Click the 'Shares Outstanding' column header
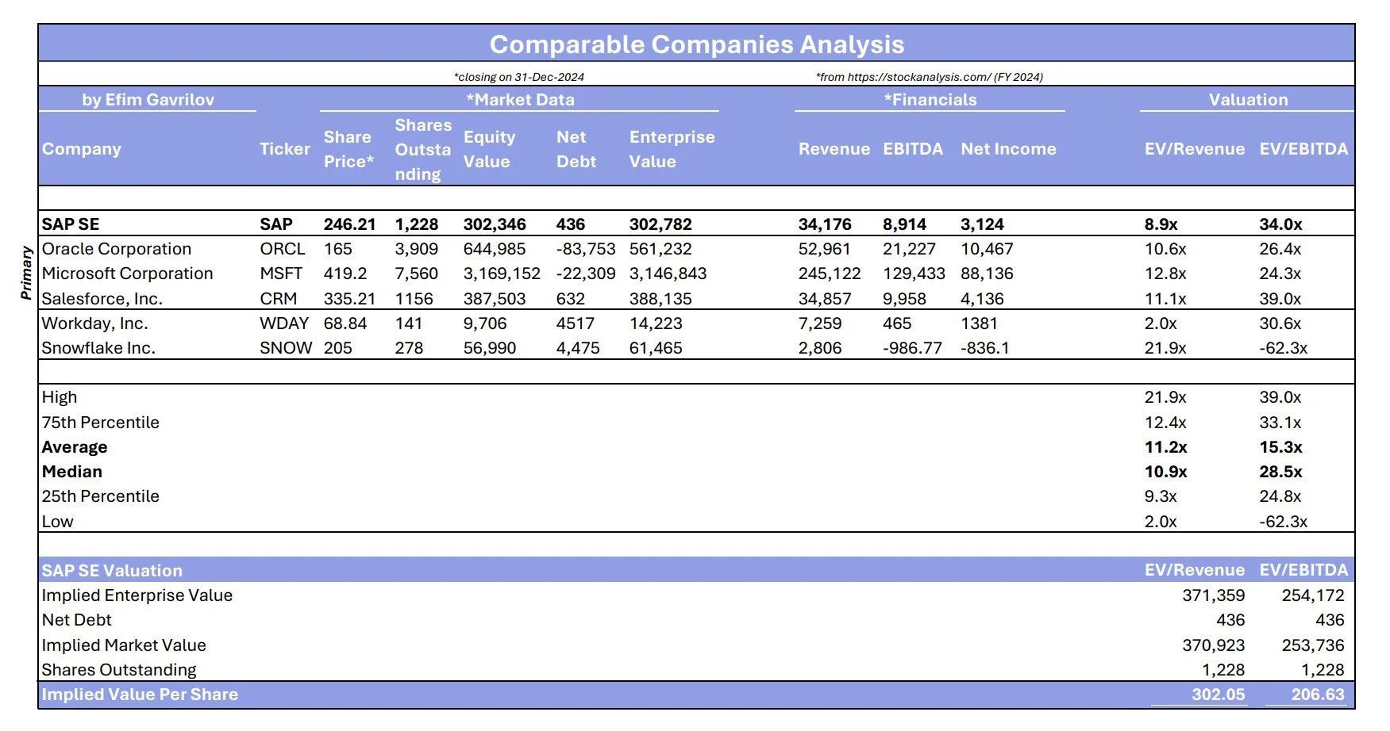Viewport: 1390px width, 731px height. (x=423, y=149)
